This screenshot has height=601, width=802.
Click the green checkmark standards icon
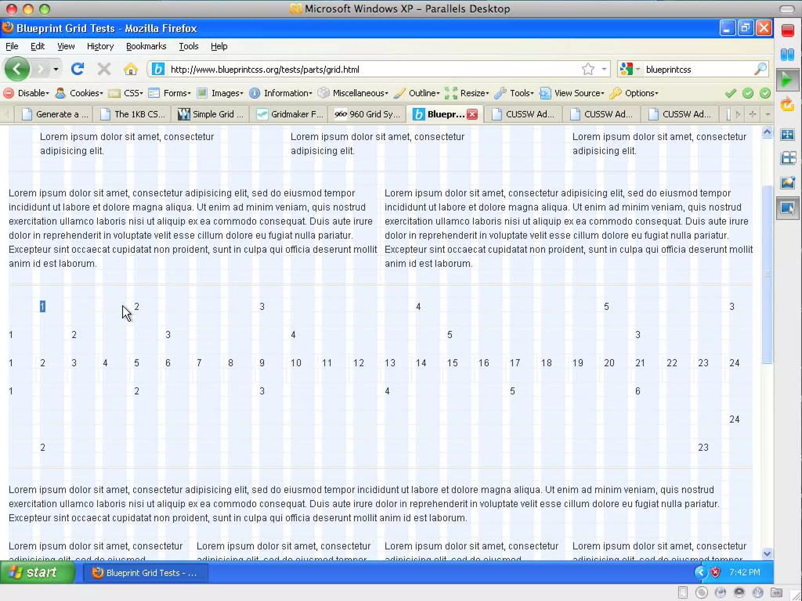[730, 93]
